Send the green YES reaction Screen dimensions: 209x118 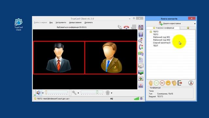point(156,83)
